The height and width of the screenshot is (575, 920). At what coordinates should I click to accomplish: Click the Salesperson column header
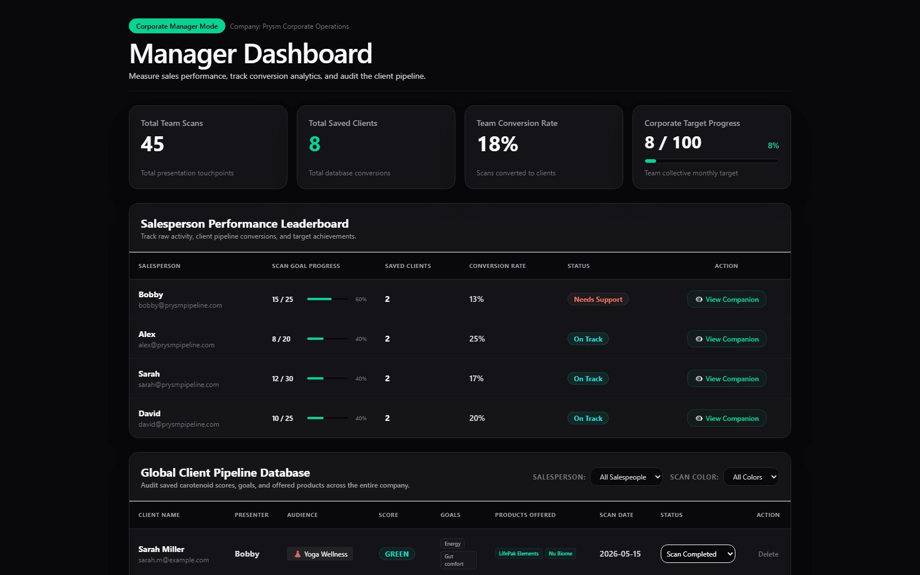[x=159, y=266]
